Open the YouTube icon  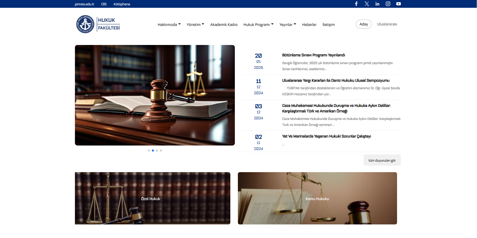pyautogui.click(x=399, y=4)
